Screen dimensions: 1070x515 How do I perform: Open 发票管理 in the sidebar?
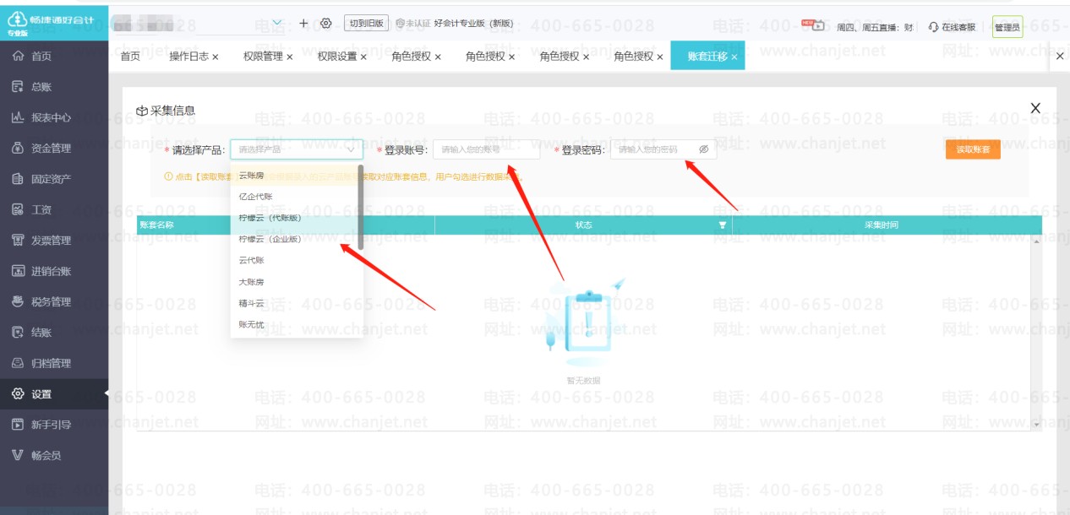click(51, 241)
